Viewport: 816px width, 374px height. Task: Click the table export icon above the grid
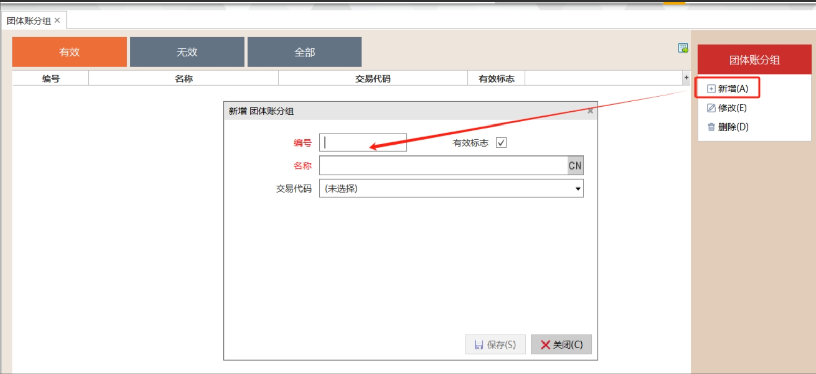683,48
